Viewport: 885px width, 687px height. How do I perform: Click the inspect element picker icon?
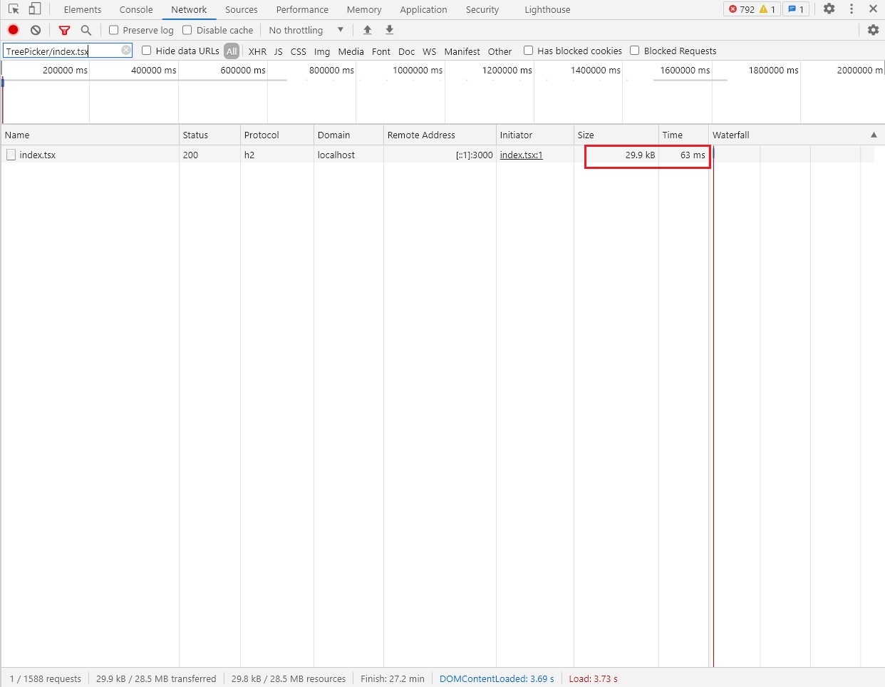14,9
